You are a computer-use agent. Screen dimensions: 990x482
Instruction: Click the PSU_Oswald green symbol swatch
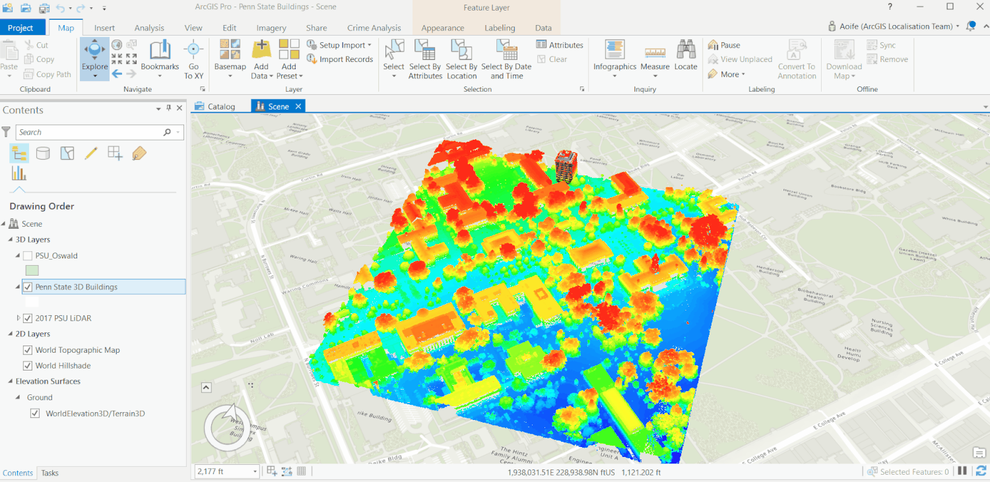[x=32, y=270]
